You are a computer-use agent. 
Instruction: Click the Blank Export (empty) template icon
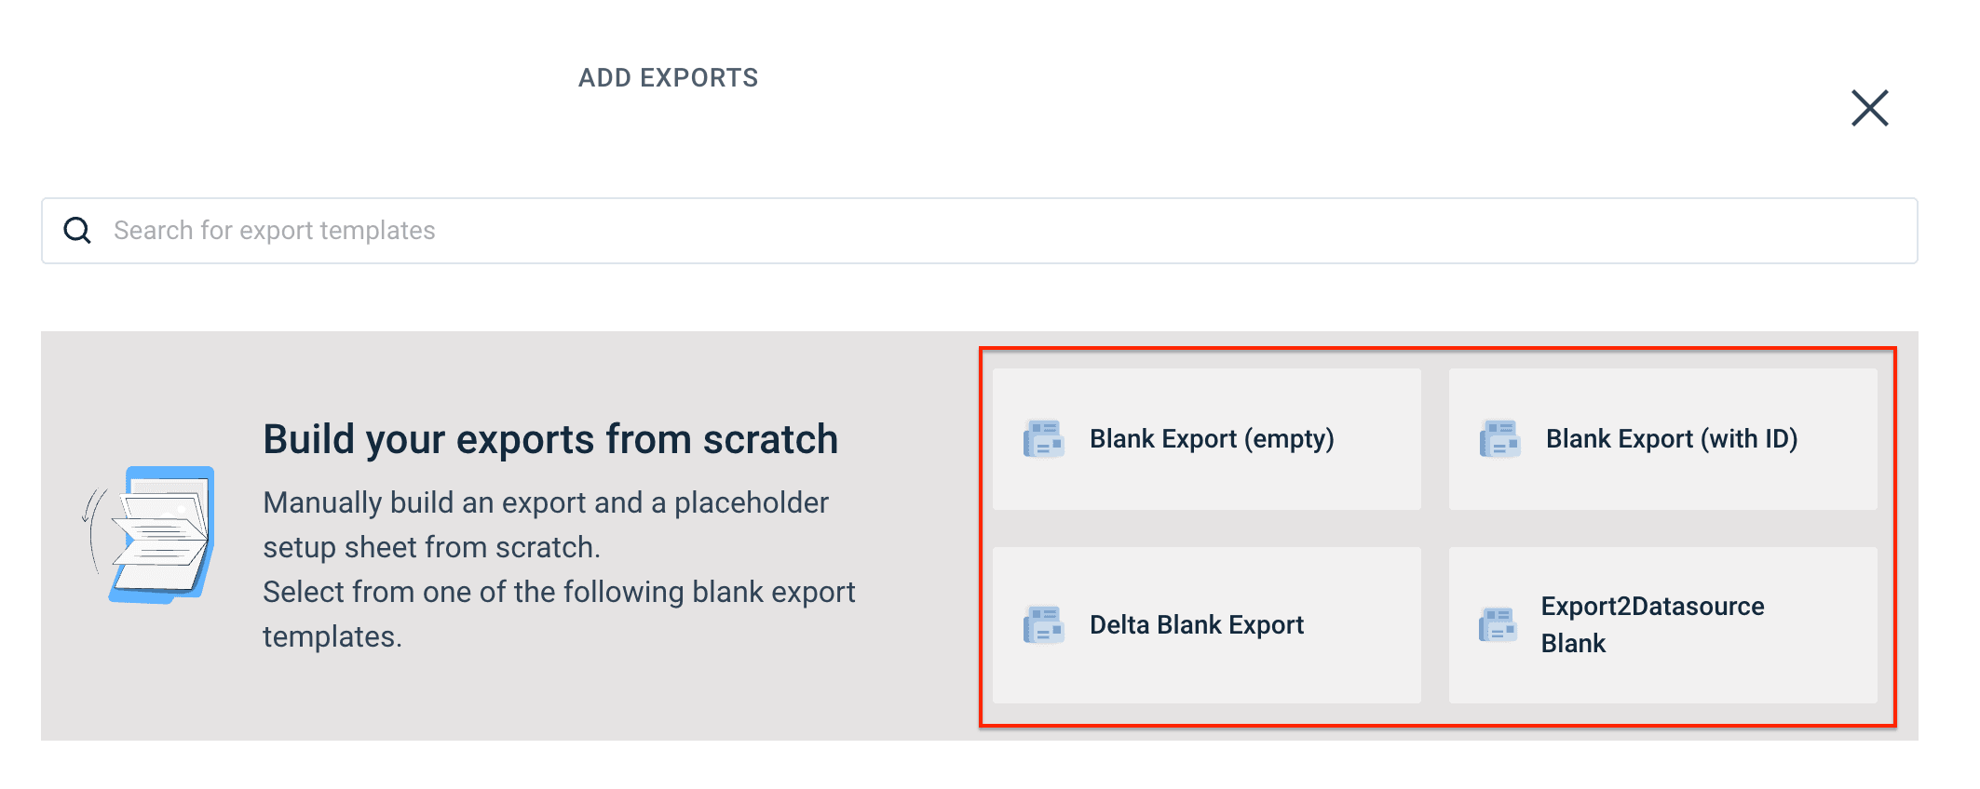coord(1043,439)
